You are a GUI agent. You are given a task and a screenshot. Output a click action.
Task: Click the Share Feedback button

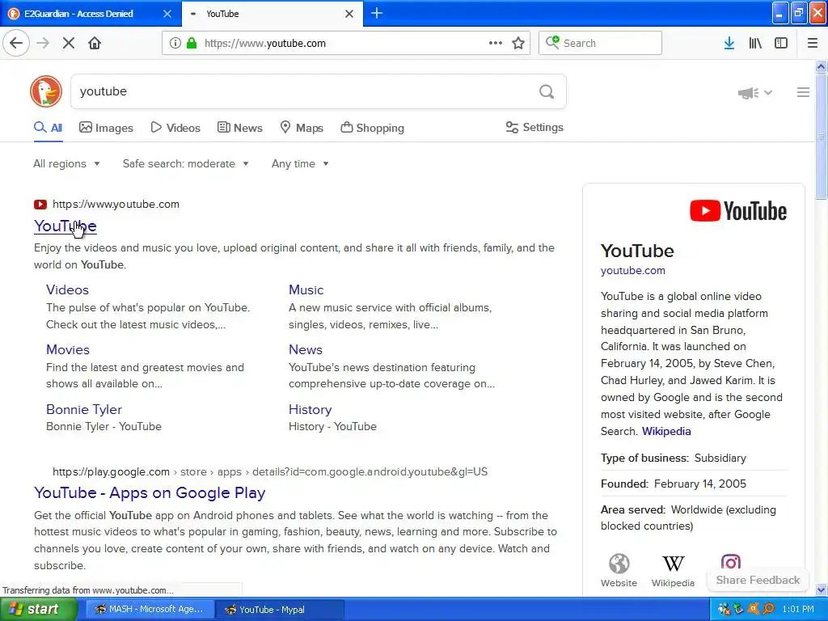click(758, 580)
